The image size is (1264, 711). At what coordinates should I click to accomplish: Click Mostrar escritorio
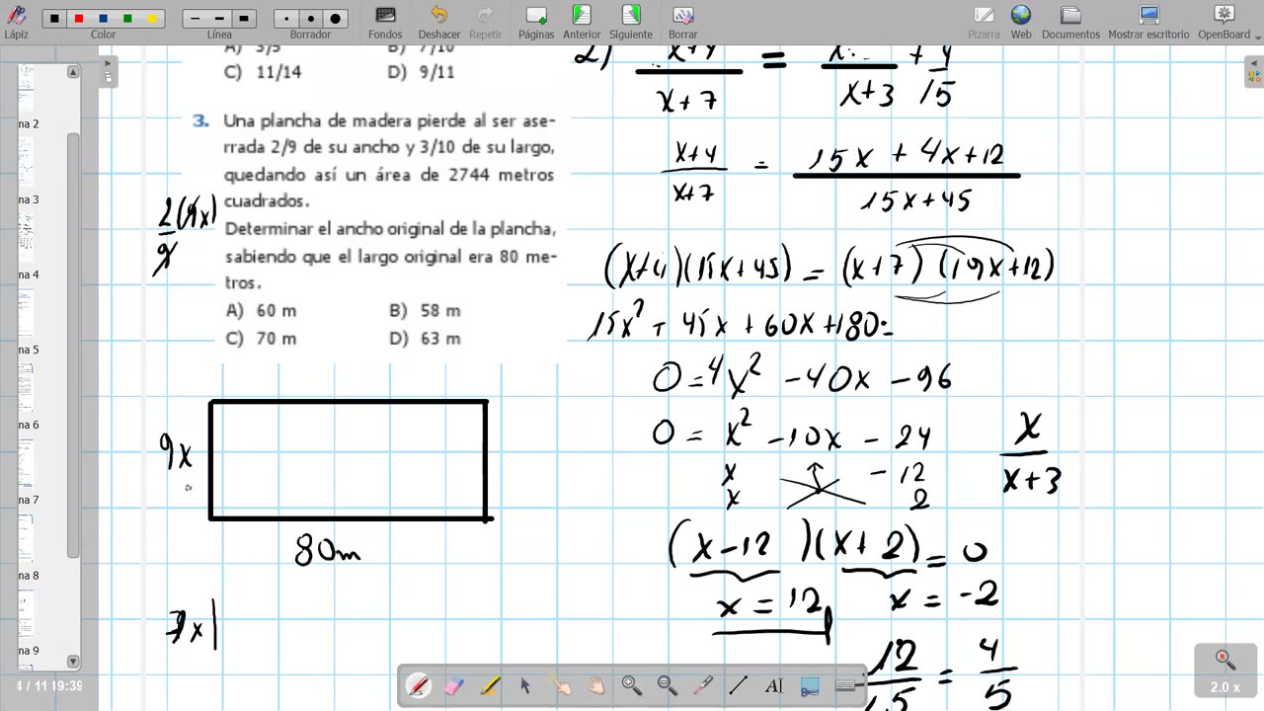1148,22
